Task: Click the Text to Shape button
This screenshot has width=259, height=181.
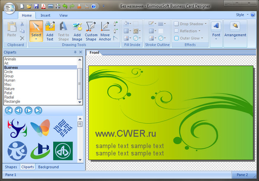Action: [64, 31]
